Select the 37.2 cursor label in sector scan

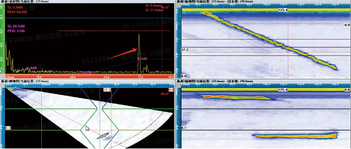pyautogui.click(x=107, y=90)
